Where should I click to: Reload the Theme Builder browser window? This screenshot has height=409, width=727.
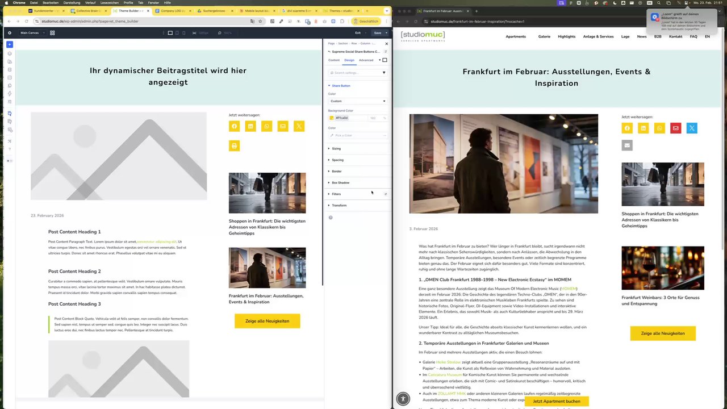click(x=26, y=22)
